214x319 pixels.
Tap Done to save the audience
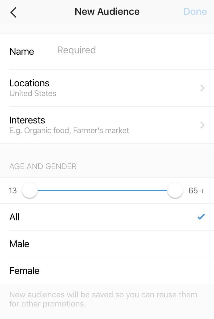195,12
